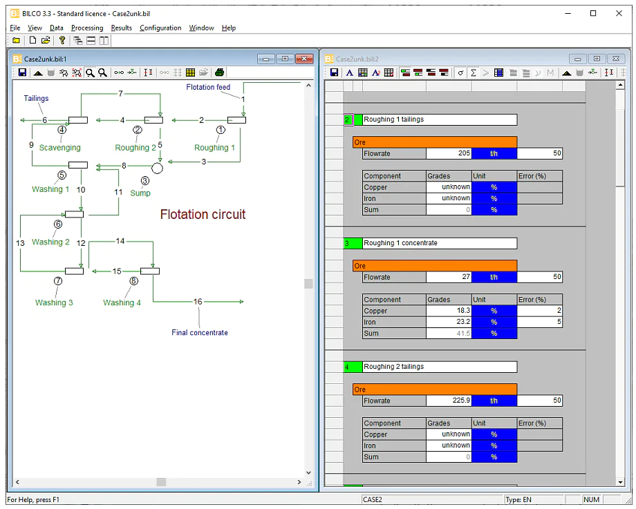Click the A2 icon in data toolbar

click(x=376, y=73)
